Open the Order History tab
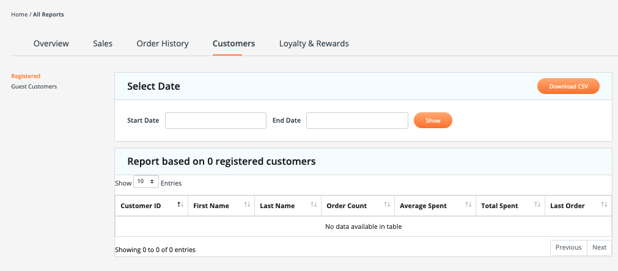Image resolution: width=618 pixels, height=271 pixels. point(163,44)
